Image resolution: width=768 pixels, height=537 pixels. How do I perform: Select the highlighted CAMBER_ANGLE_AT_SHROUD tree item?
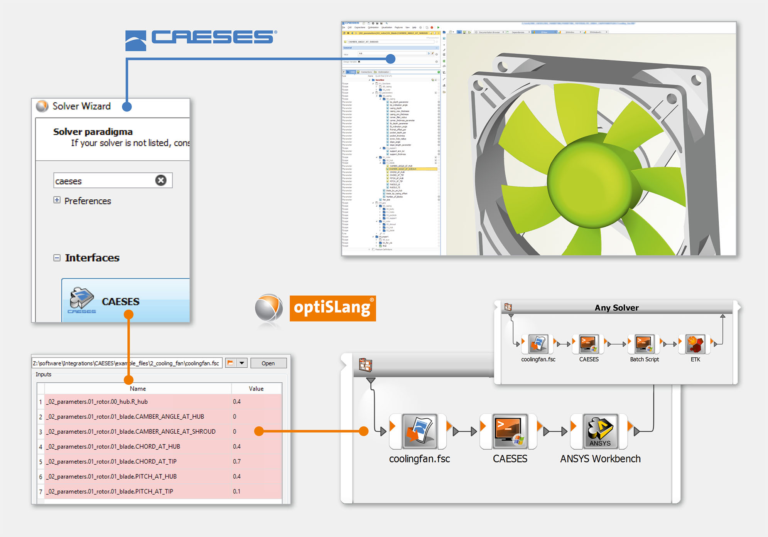point(411,169)
